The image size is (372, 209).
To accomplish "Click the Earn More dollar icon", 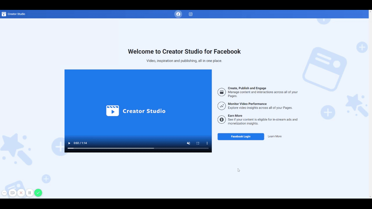I will (x=221, y=119).
